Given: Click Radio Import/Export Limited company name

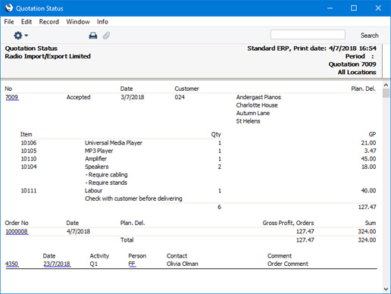Looking at the screenshot, I should [x=48, y=56].
